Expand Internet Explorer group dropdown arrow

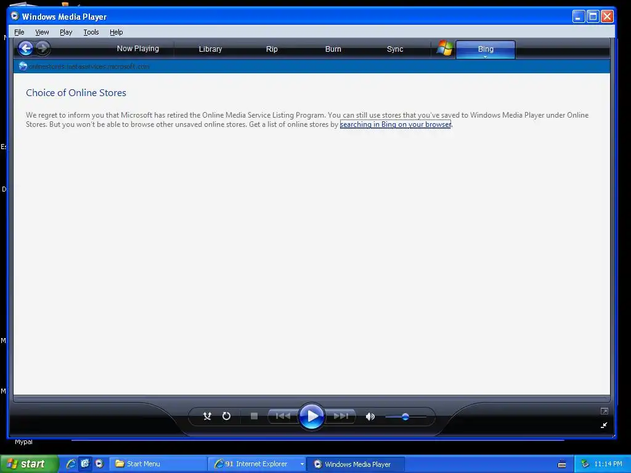(x=302, y=464)
